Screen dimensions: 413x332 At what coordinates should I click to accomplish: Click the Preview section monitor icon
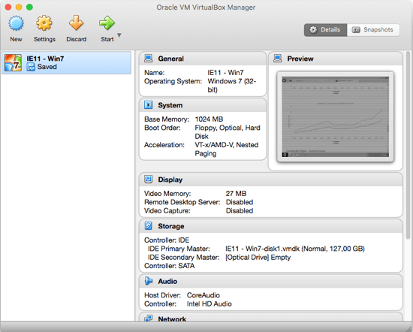tap(277, 59)
